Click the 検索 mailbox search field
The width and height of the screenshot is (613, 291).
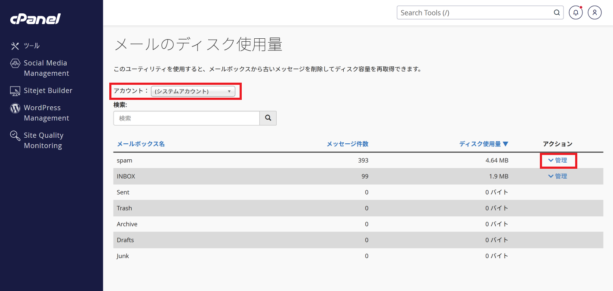(x=187, y=118)
